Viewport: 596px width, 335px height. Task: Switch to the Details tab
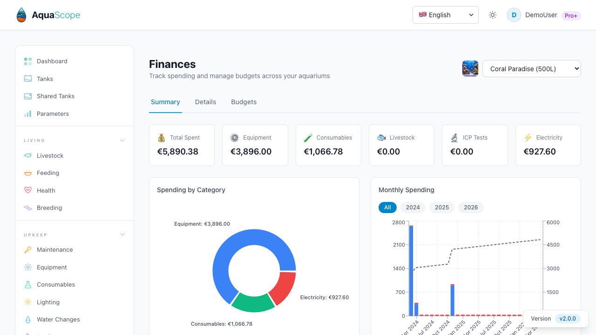(x=205, y=102)
